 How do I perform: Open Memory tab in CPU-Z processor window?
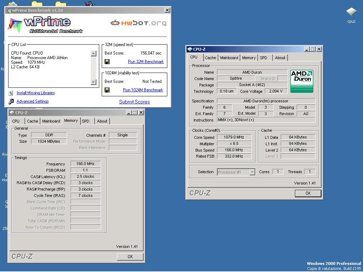(x=249, y=58)
